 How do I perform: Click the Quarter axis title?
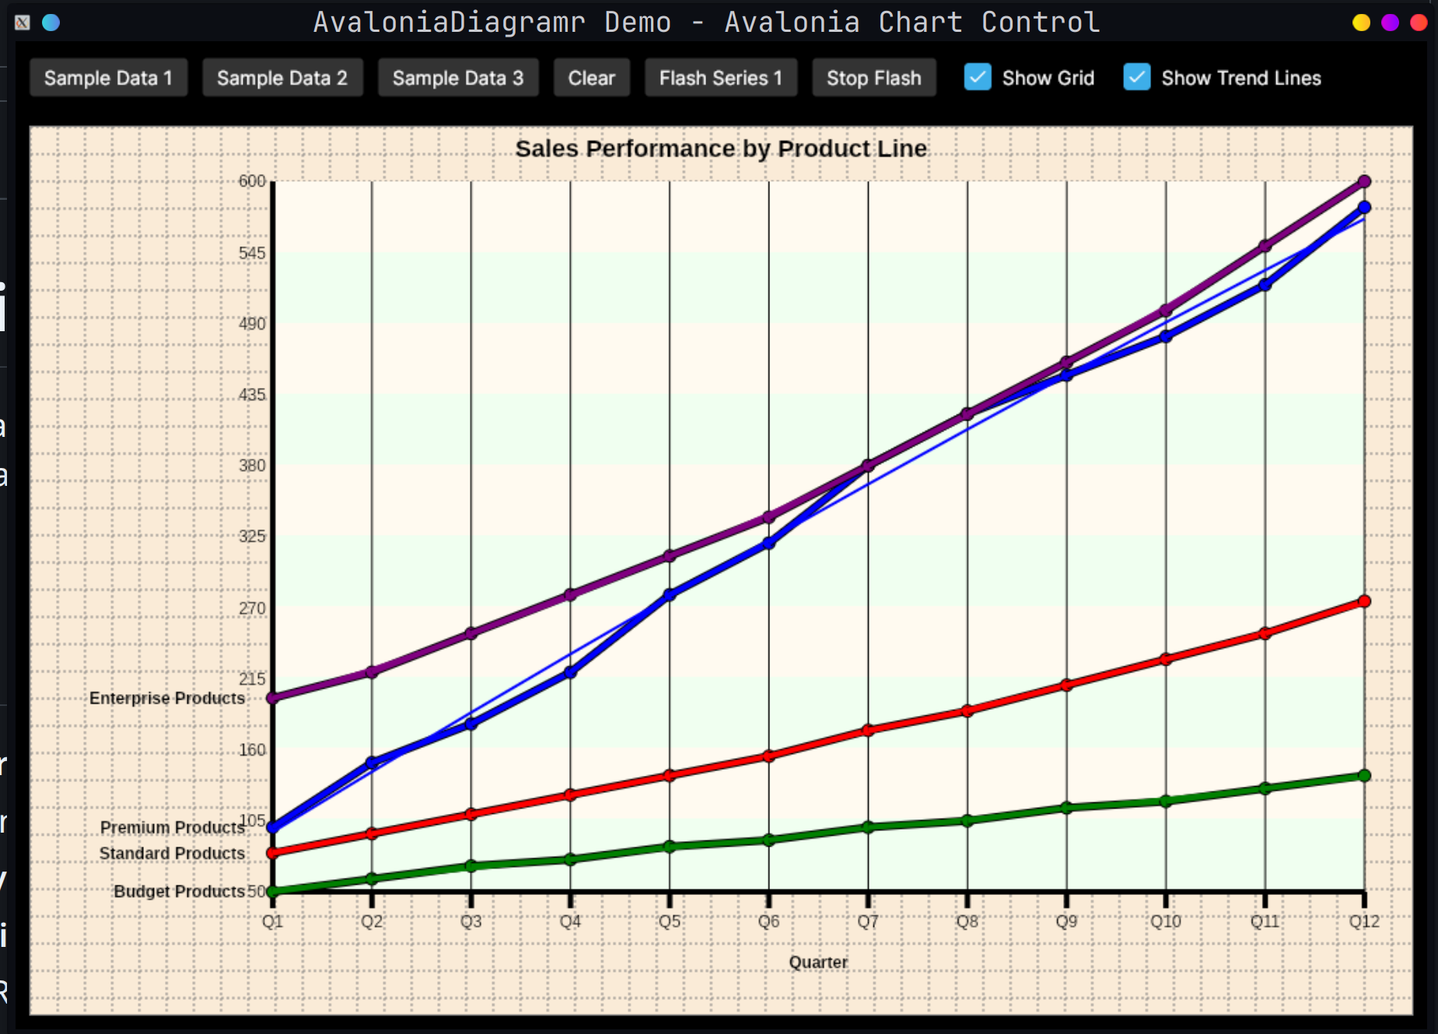818,962
